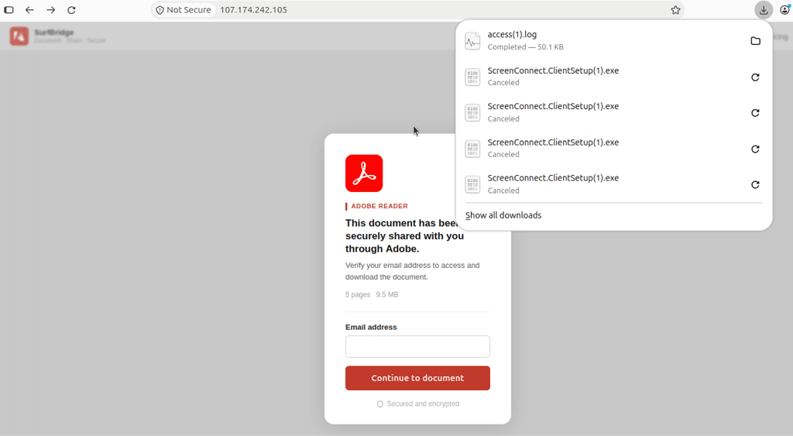Image resolution: width=793 pixels, height=436 pixels.
Task: Toggle the downloads panel toolbar icon
Action: pos(763,9)
